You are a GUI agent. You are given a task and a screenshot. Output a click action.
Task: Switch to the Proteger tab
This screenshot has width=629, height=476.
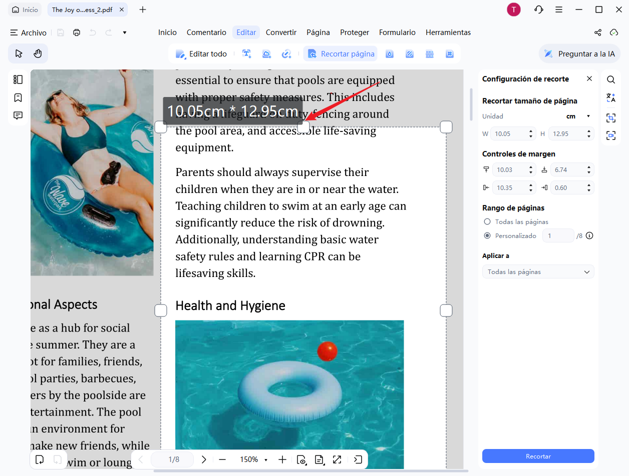click(355, 32)
